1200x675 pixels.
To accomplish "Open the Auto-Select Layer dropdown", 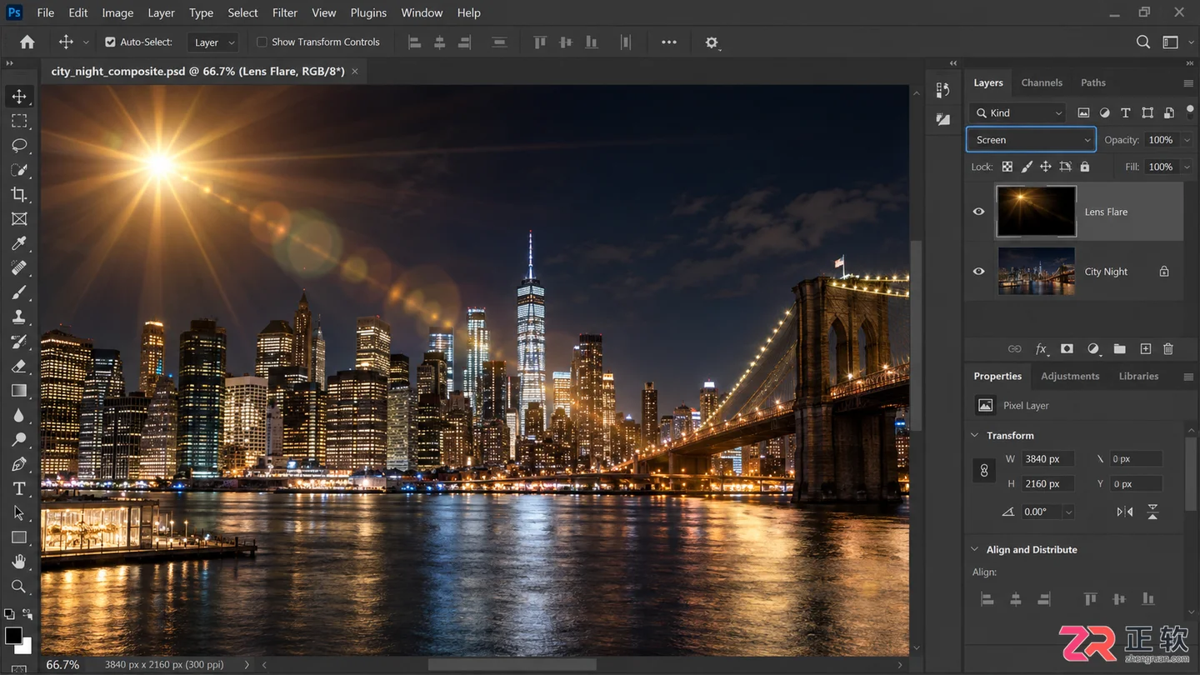I will point(214,42).
